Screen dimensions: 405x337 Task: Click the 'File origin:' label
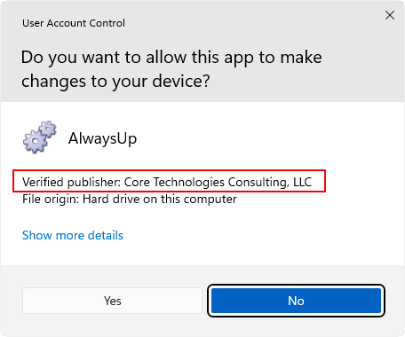(51, 199)
